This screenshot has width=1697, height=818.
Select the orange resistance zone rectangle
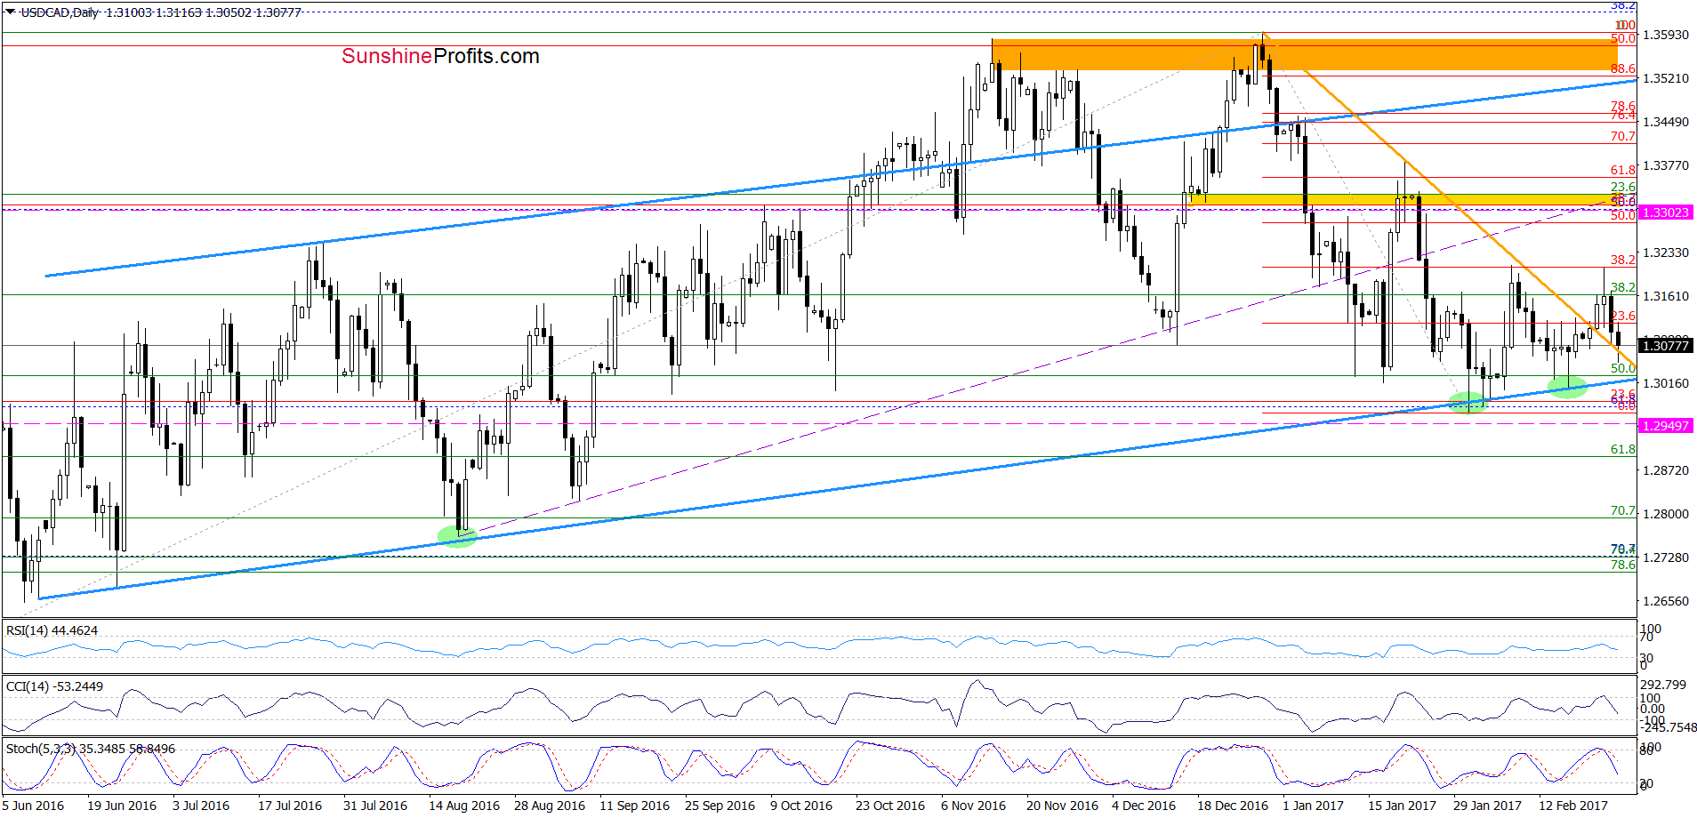click(1305, 54)
